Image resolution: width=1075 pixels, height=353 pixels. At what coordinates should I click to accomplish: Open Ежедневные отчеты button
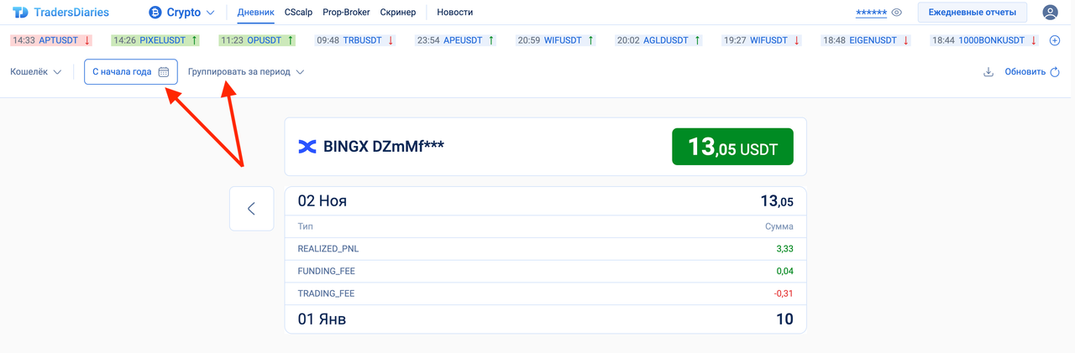pos(972,13)
